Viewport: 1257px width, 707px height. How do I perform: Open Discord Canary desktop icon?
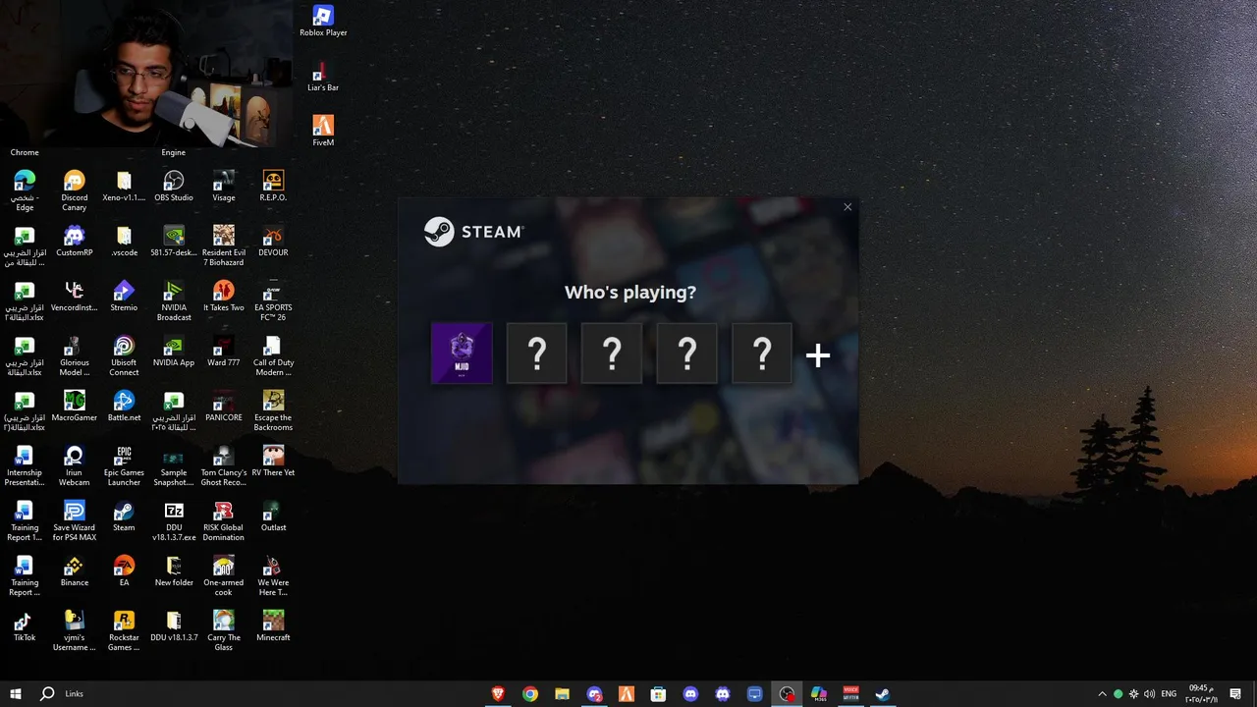[75, 190]
